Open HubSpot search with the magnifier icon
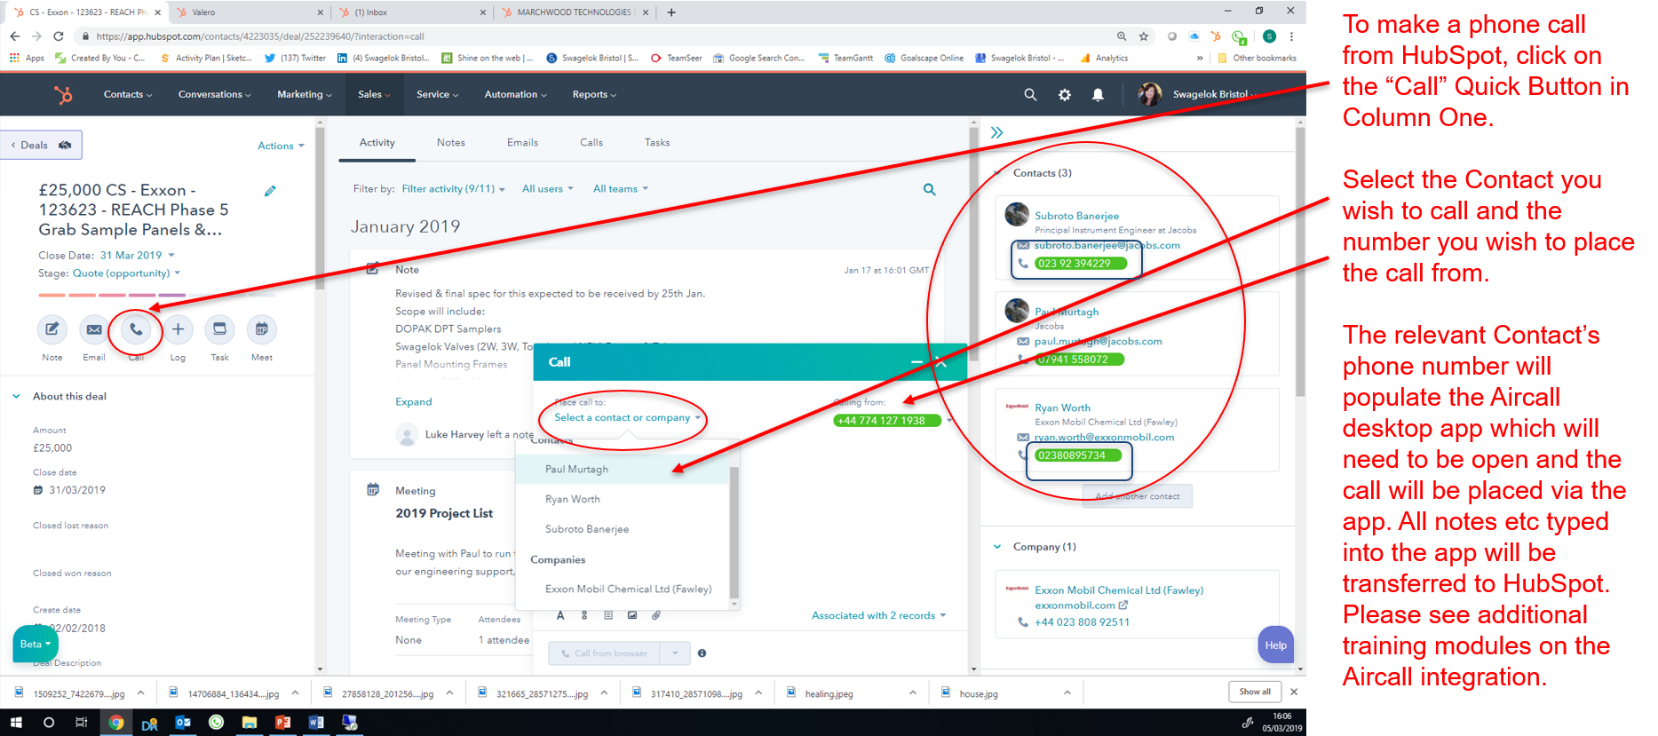Screen dimensions: 1658x736 (x=1030, y=94)
